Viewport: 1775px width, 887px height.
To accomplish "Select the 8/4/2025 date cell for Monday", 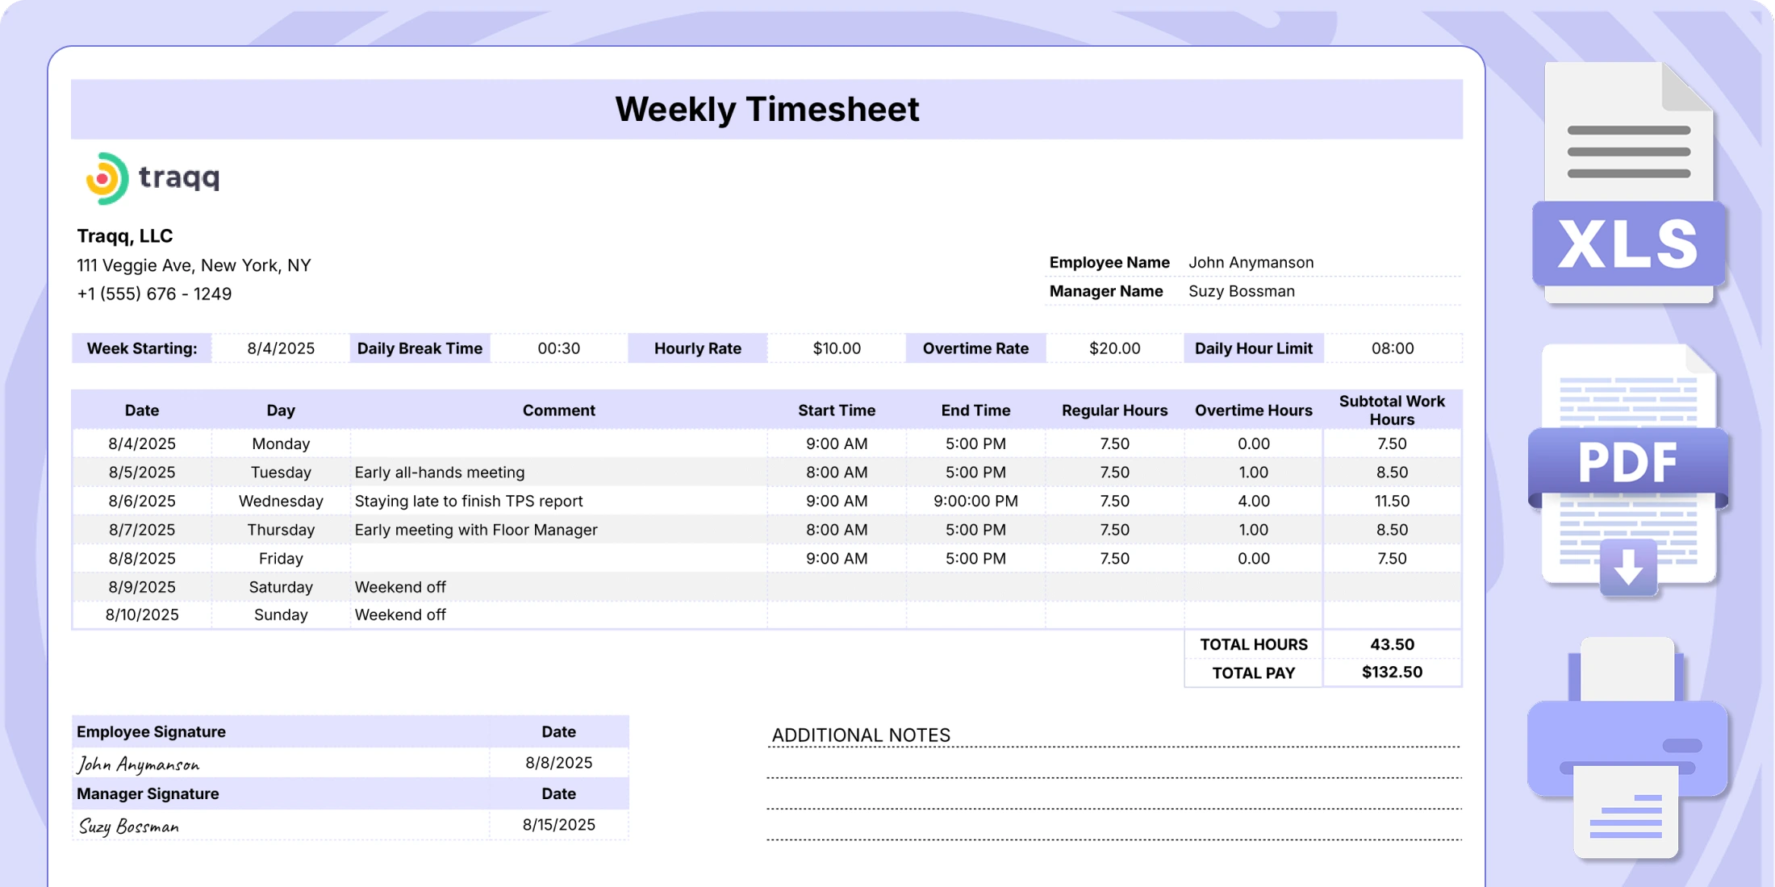I will 142,443.
